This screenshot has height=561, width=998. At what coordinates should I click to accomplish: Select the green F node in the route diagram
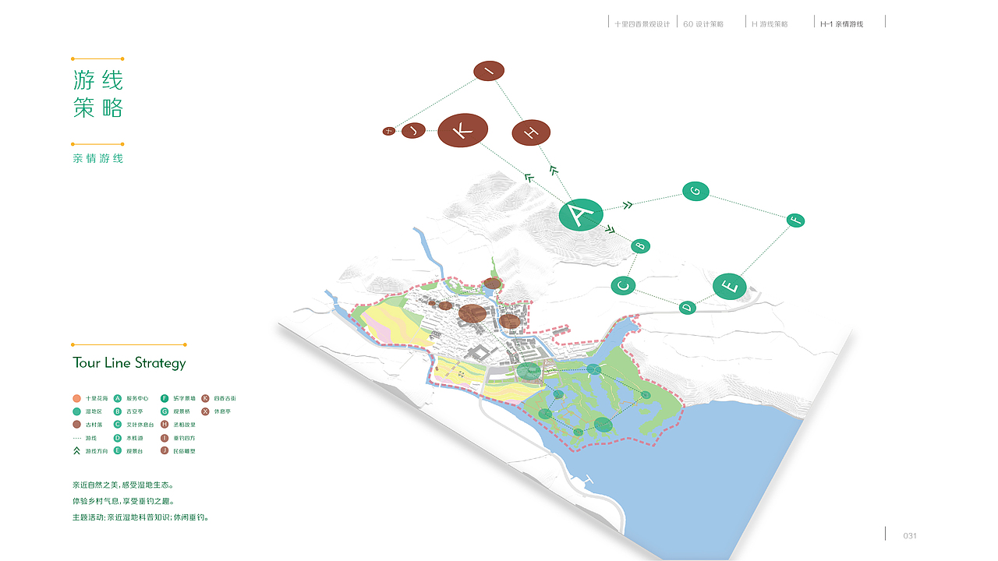(x=795, y=221)
